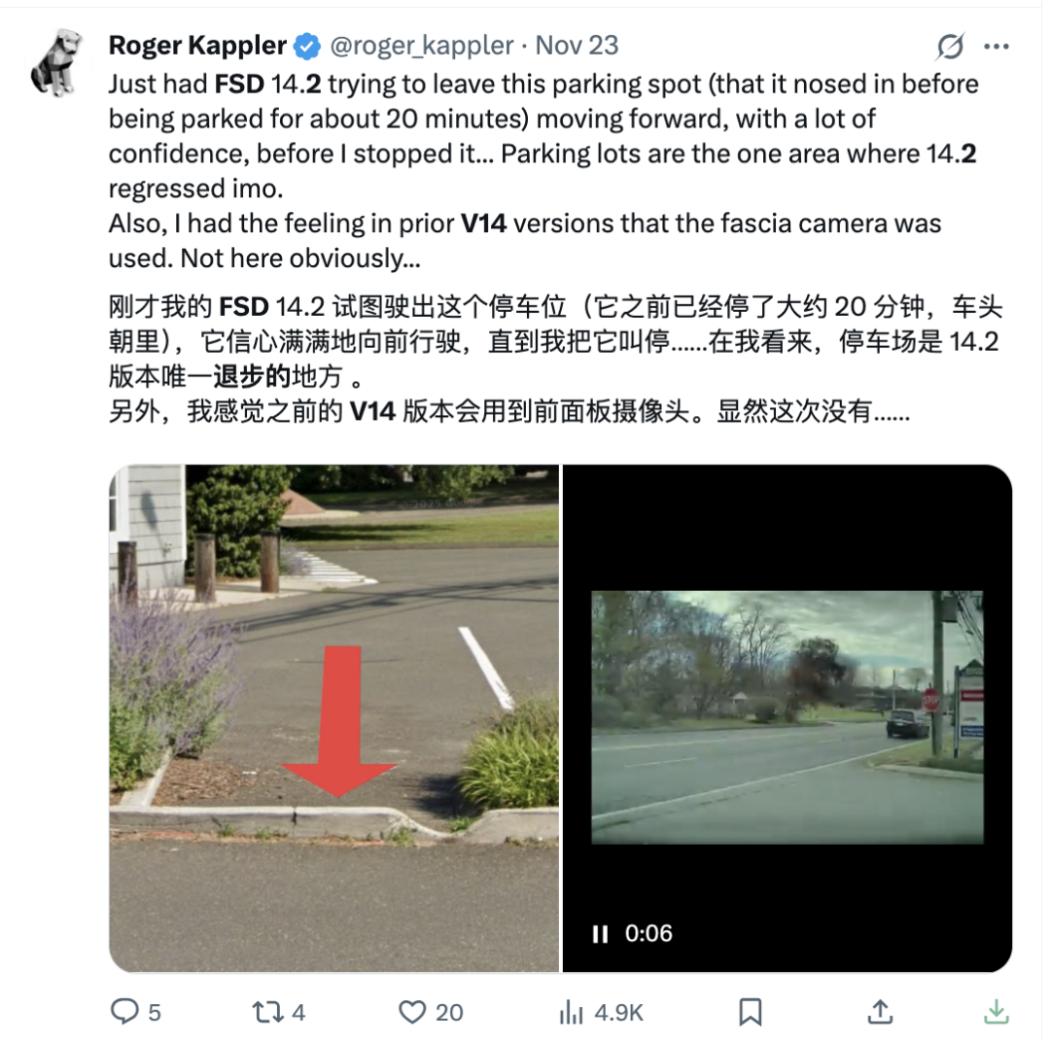Select the translated Chinese post text
1050x1040 pixels.
click(x=555, y=359)
